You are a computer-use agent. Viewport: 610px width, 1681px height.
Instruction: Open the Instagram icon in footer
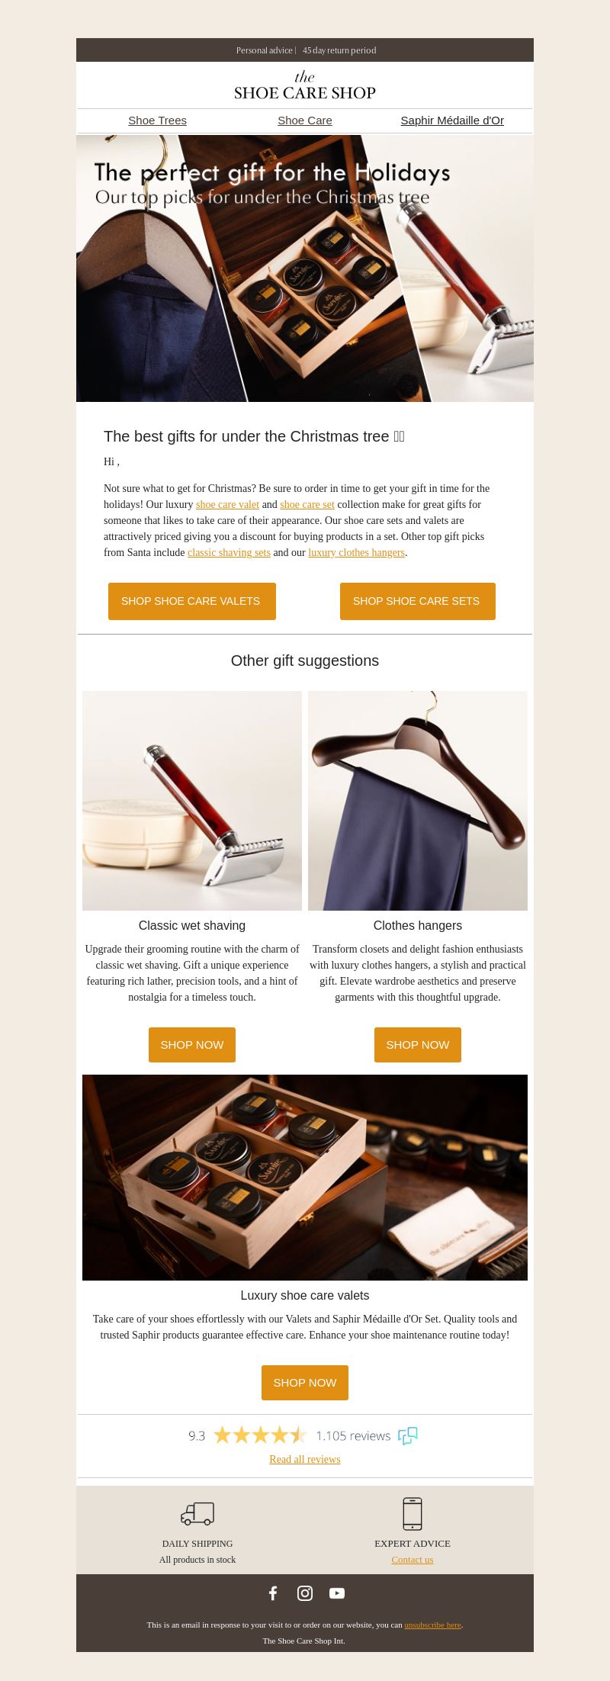pos(305,1593)
